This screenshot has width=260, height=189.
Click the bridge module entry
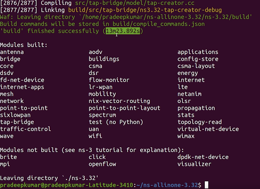coord(10,59)
